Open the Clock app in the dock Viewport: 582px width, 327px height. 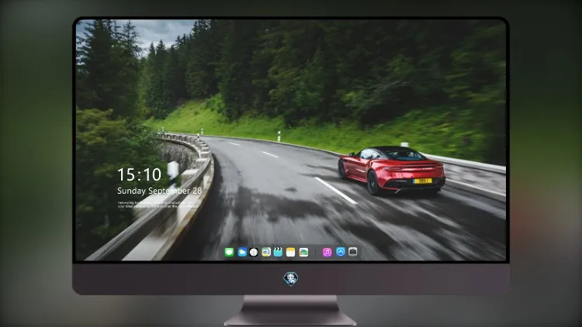pyautogui.click(x=254, y=252)
